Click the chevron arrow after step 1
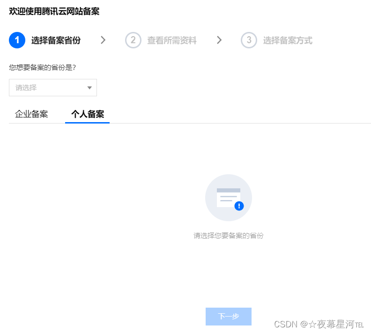371x333 pixels. point(103,40)
